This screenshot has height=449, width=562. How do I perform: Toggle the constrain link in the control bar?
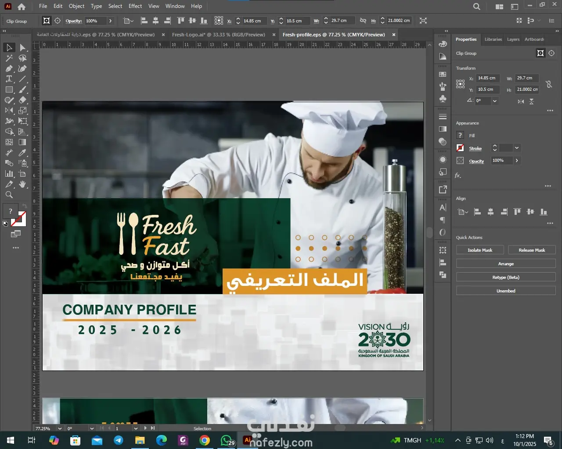point(363,21)
